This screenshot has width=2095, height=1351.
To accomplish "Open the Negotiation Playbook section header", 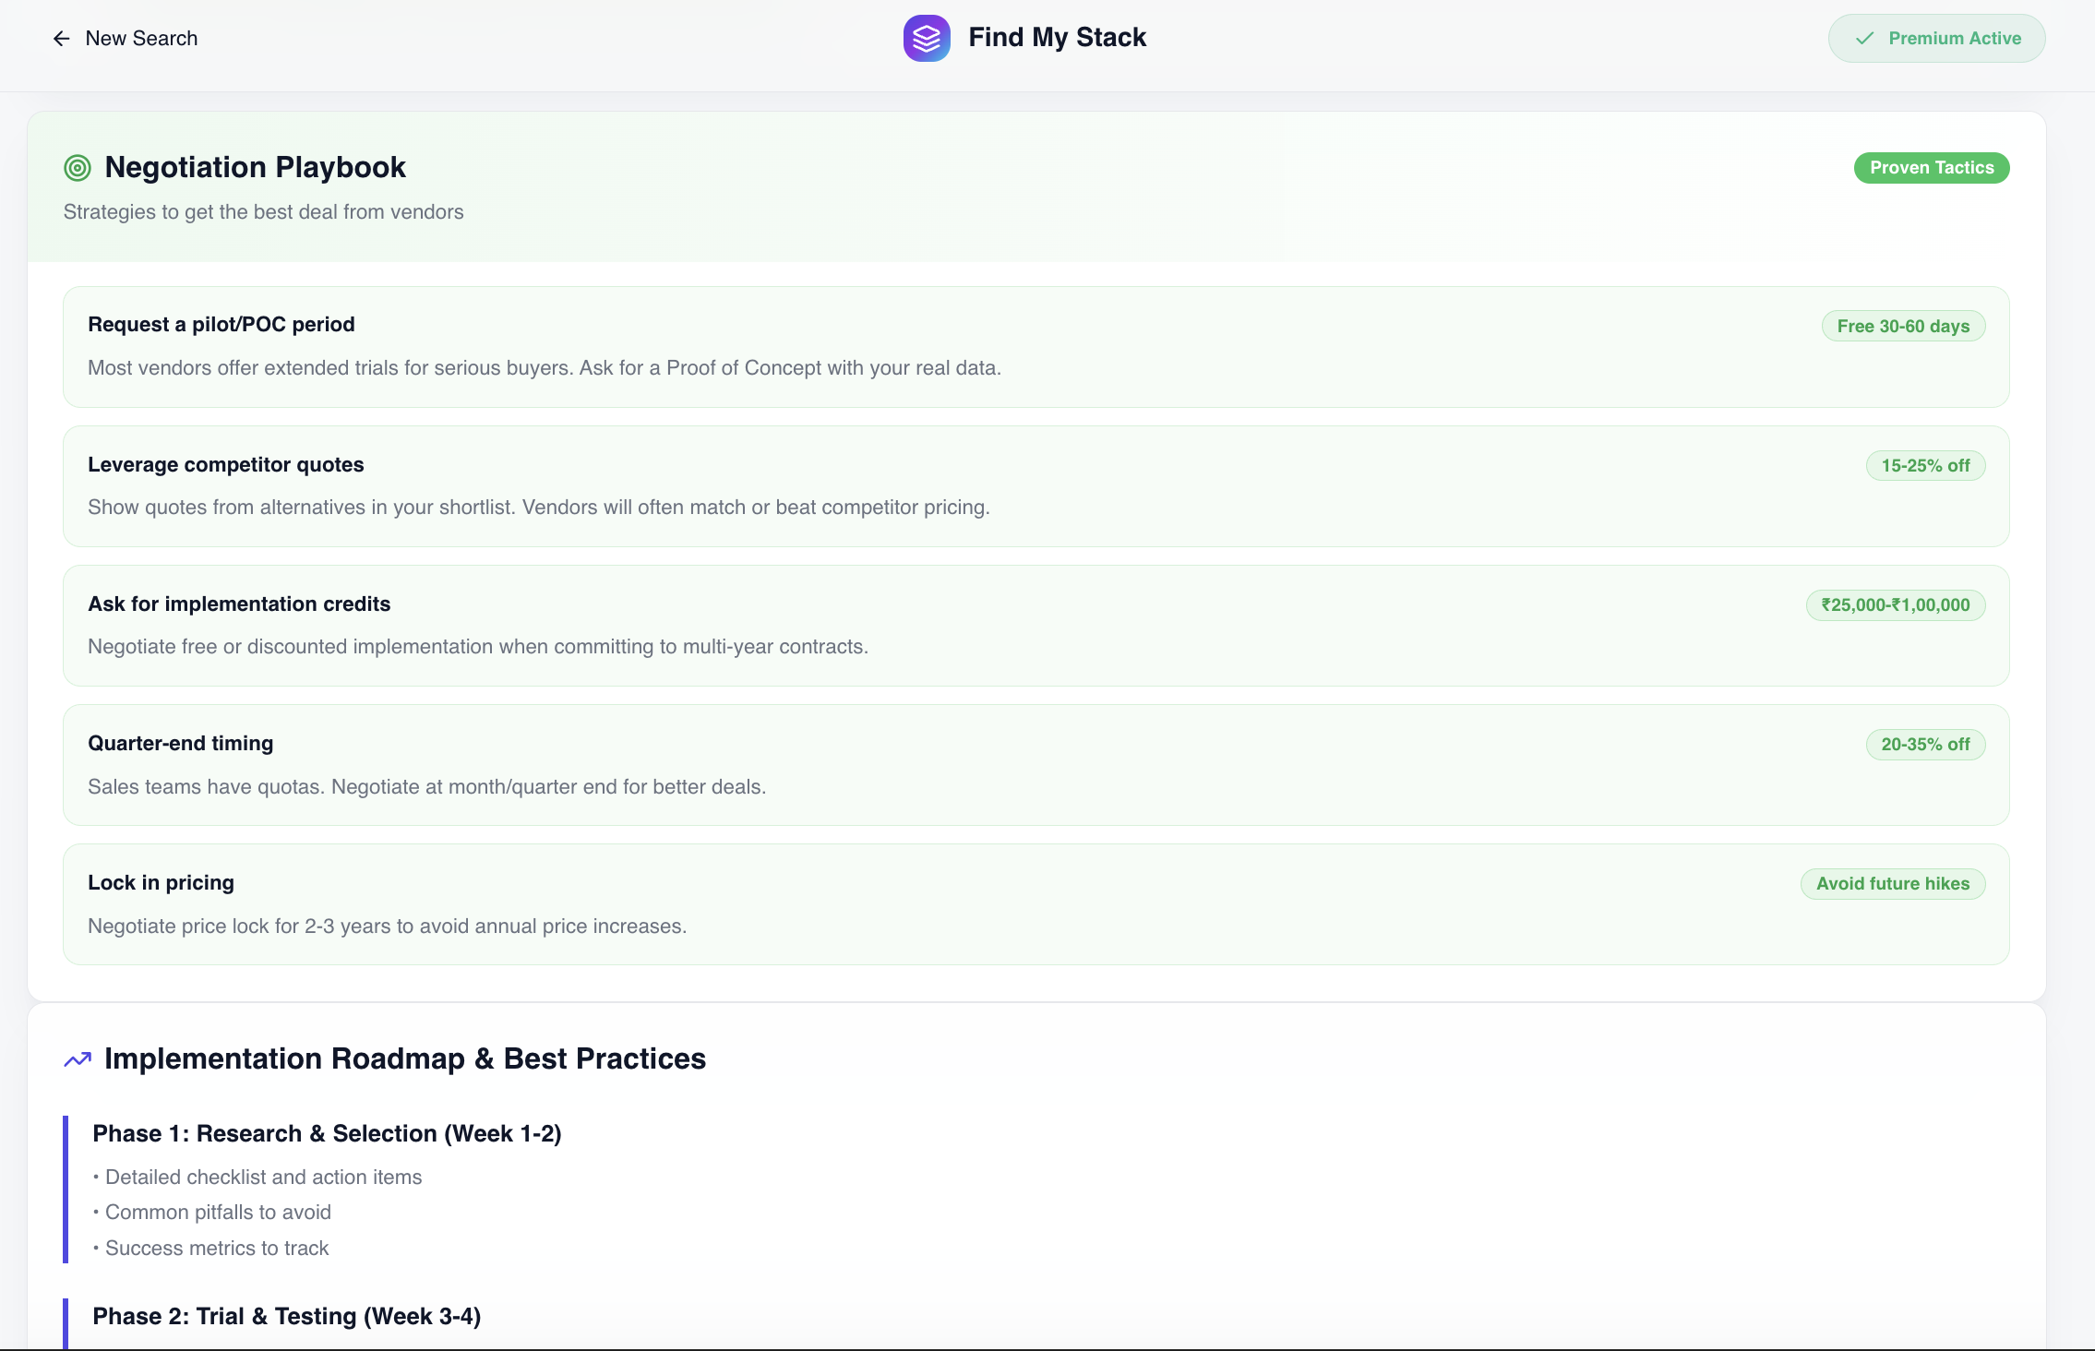I will click(x=256, y=167).
